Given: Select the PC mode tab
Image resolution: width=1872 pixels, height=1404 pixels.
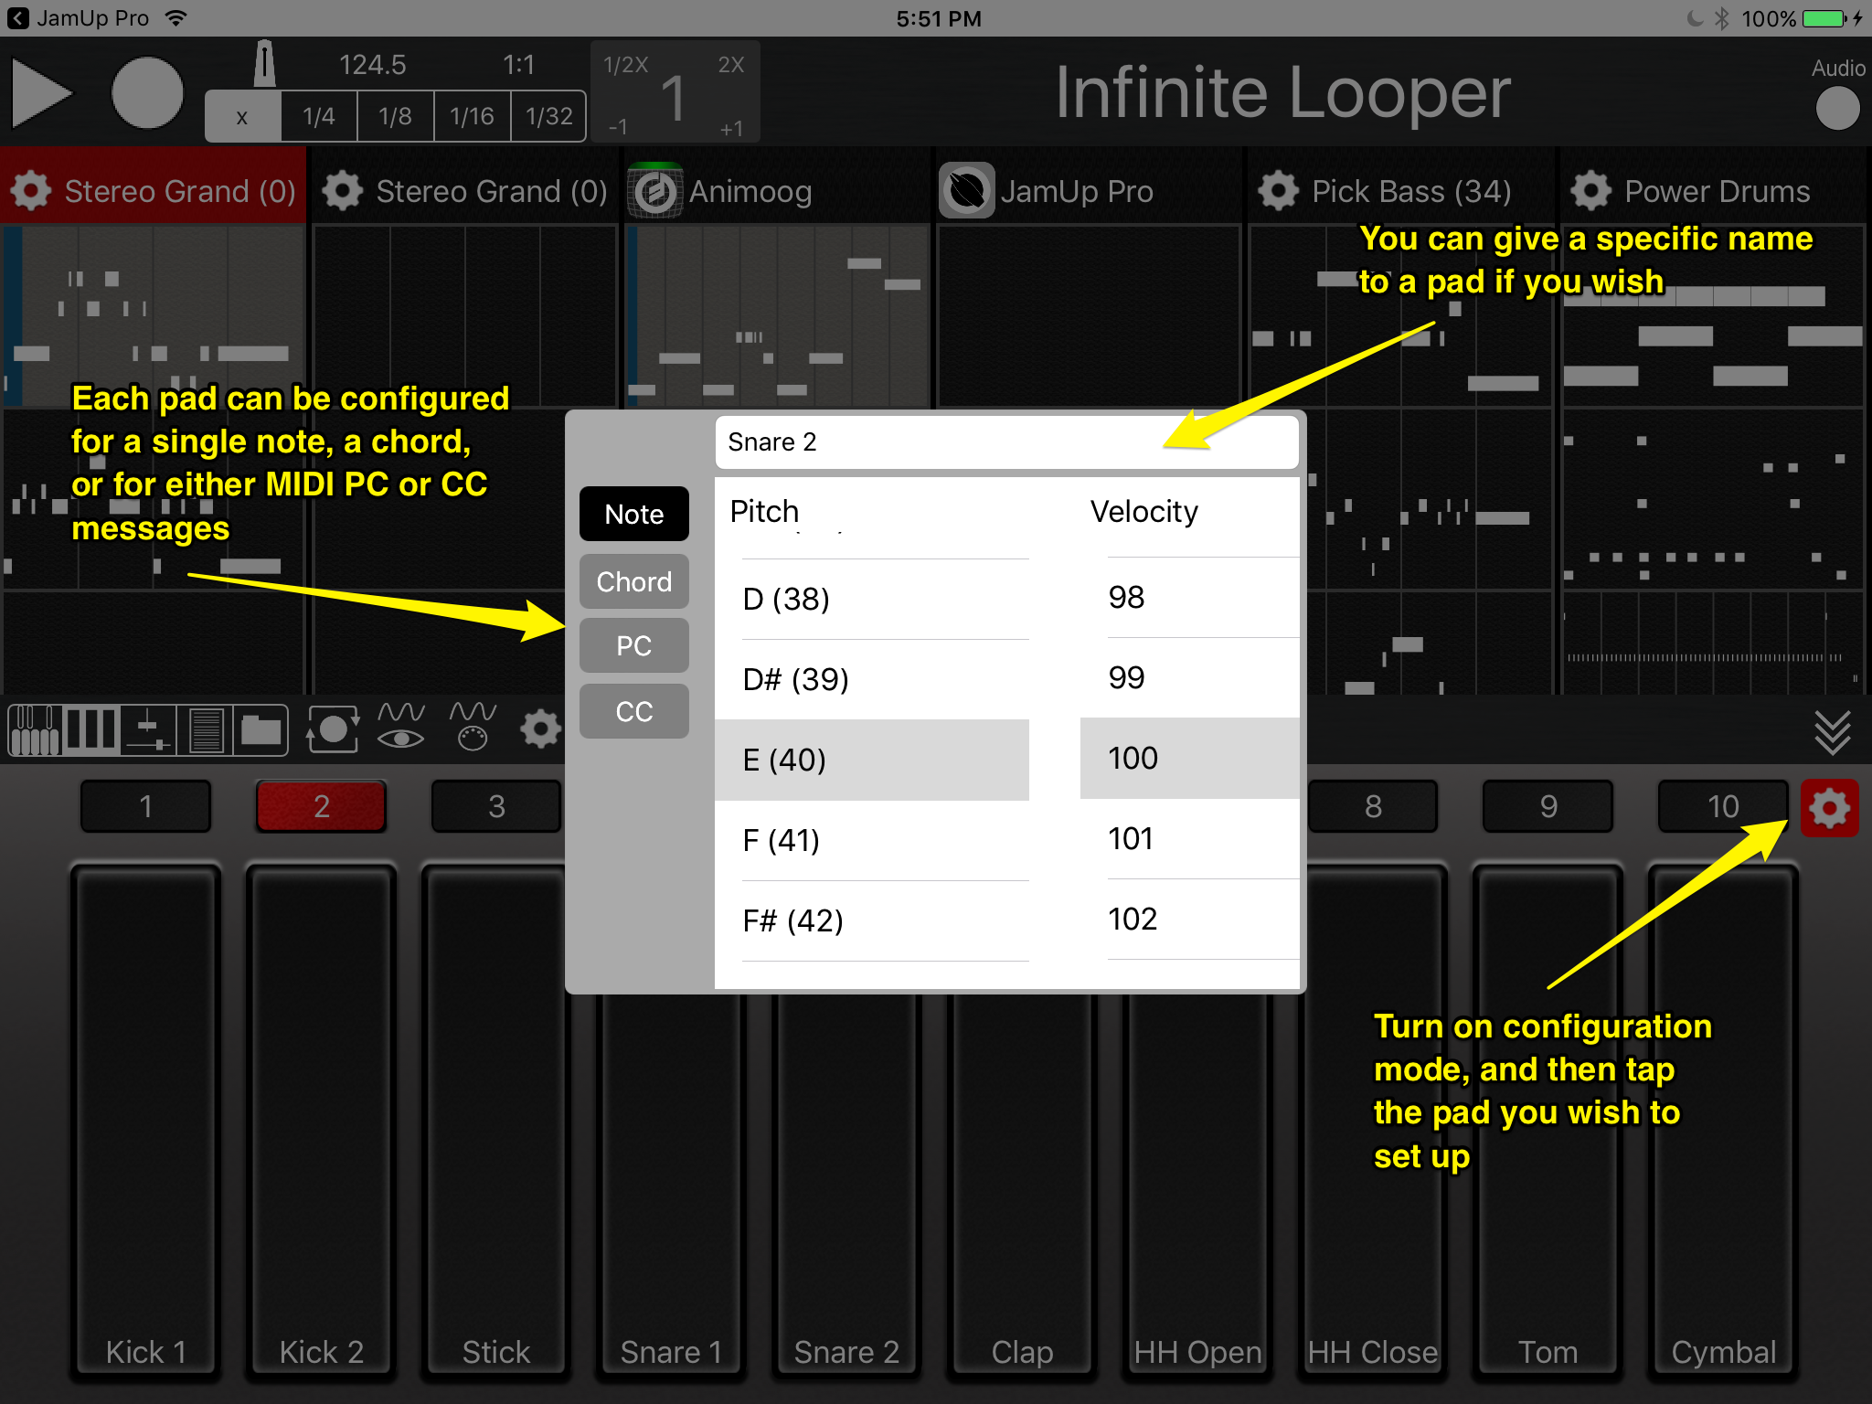Looking at the screenshot, I should [x=634, y=645].
